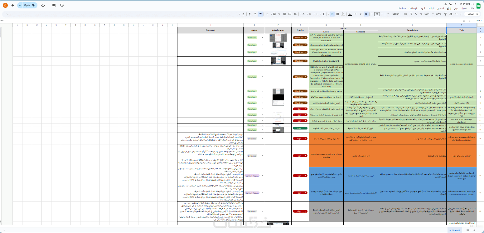Apply strikethrough formatting from the toolbar

click(355, 14)
